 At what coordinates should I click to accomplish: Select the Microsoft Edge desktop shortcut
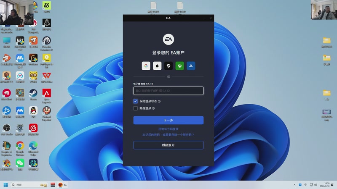[33, 149]
